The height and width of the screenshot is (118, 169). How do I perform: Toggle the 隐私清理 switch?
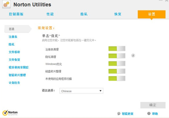point(117,56)
